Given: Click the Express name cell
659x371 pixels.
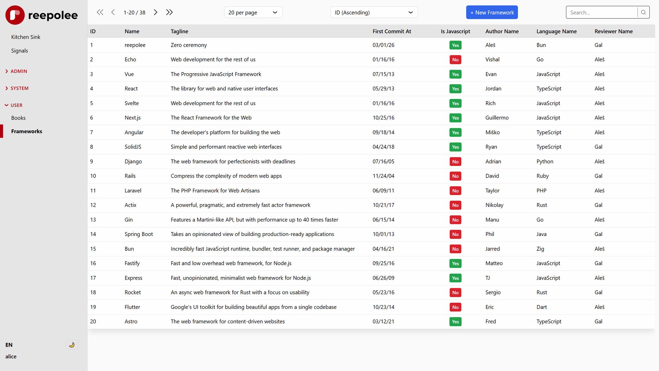Looking at the screenshot, I should 134,278.
